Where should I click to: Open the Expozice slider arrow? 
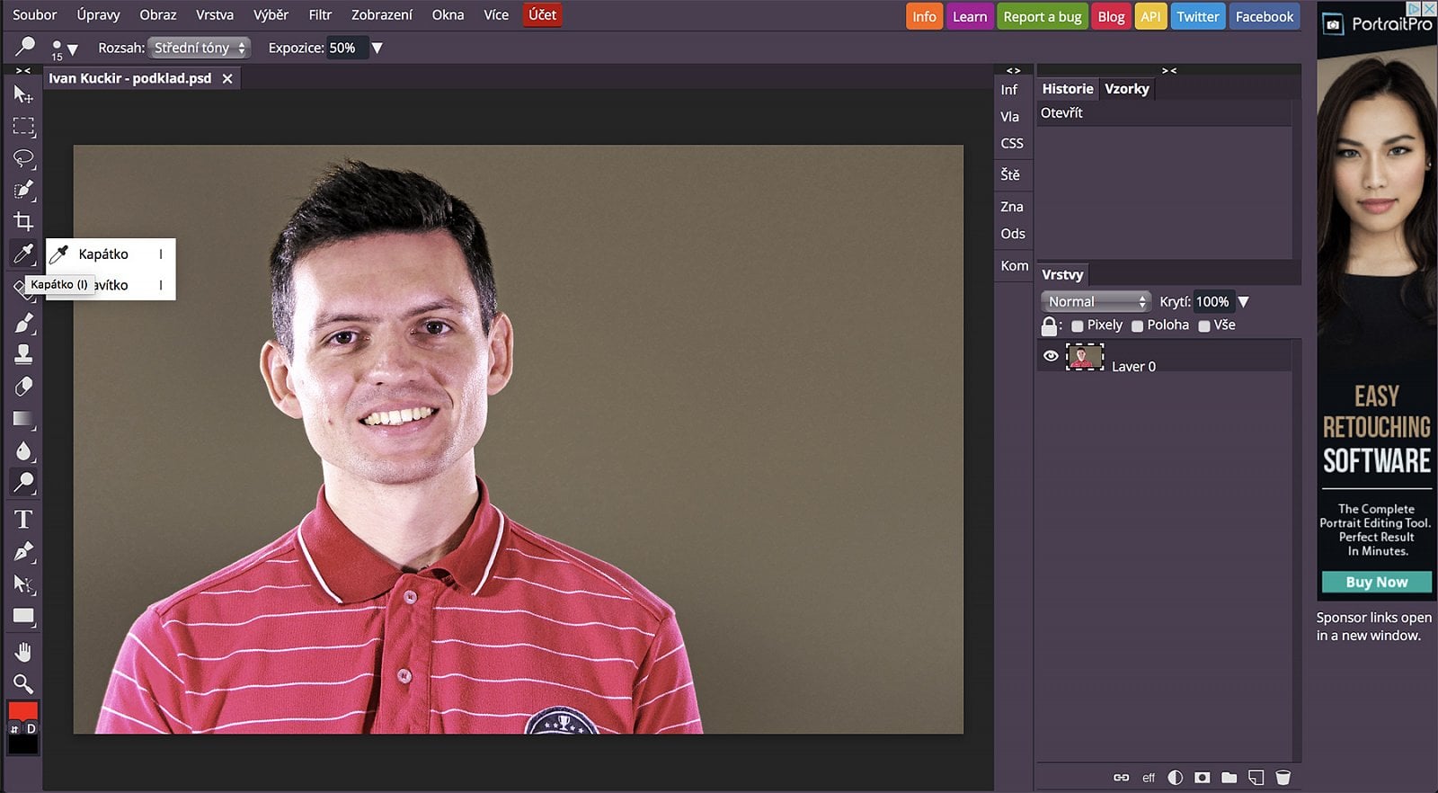(x=377, y=48)
